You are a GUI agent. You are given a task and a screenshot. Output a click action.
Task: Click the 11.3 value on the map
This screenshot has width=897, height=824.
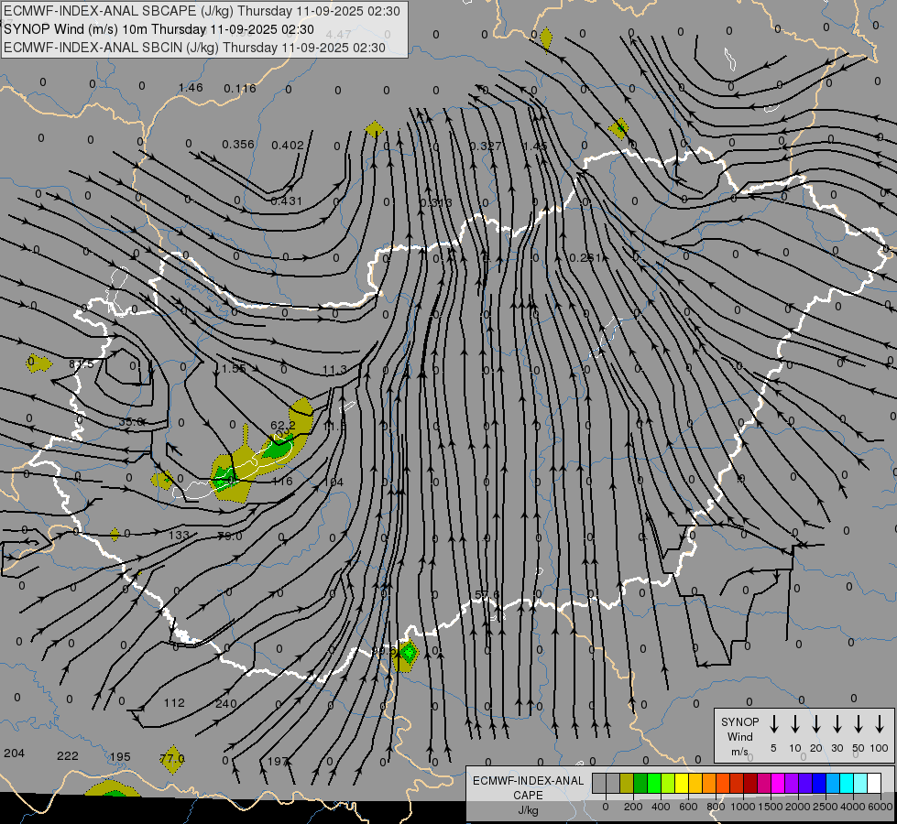(334, 370)
